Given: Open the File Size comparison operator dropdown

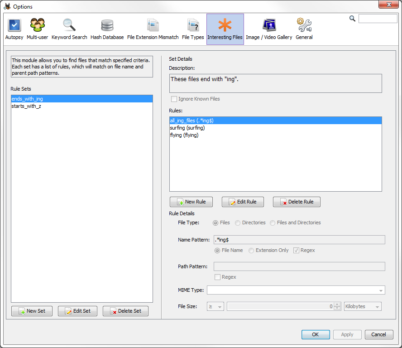Looking at the screenshot, I should point(215,306).
